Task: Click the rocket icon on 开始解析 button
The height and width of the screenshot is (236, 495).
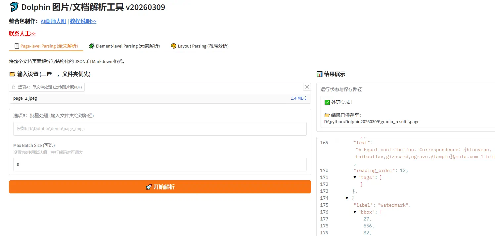Action: tap(149, 187)
